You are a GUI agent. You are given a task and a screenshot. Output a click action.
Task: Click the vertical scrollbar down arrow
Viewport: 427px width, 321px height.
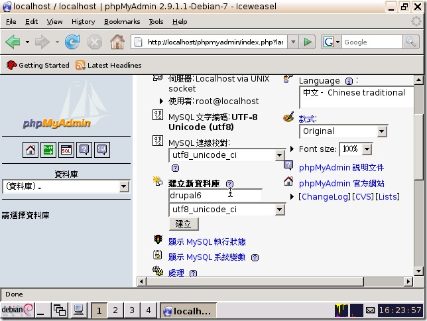418,271
